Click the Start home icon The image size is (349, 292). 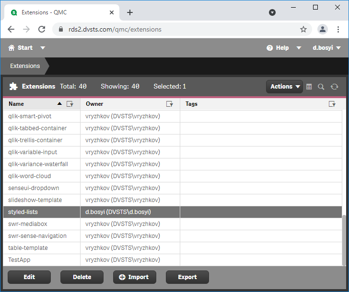[12, 47]
